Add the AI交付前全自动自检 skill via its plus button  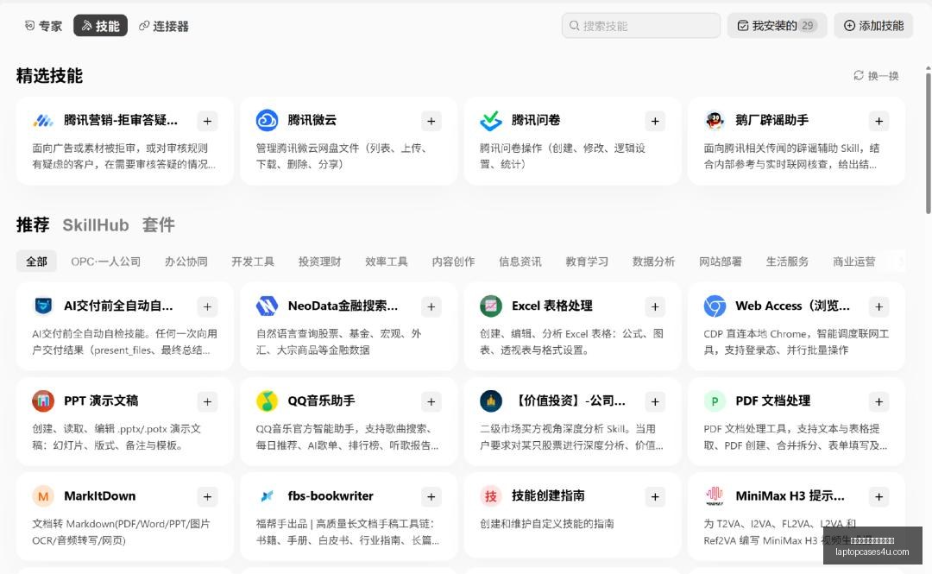coord(207,307)
